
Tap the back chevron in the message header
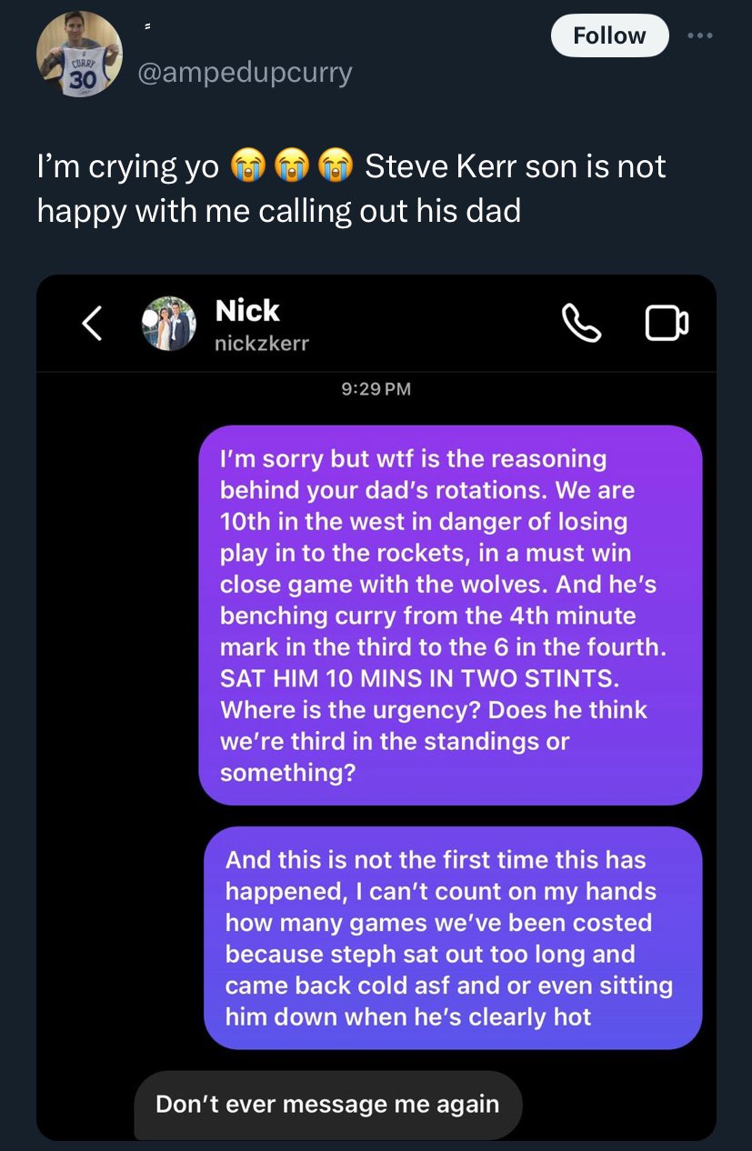90,324
